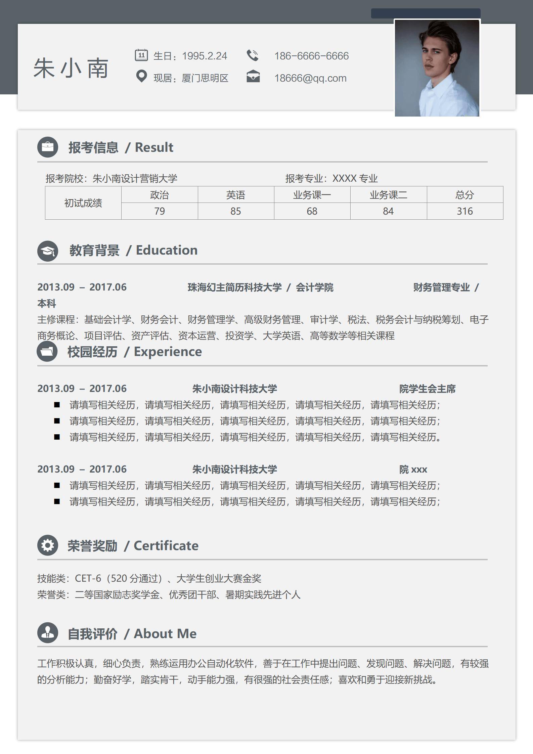Click the dark blue bar above photo
The height and width of the screenshot is (754, 533).
[x=426, y=13]
